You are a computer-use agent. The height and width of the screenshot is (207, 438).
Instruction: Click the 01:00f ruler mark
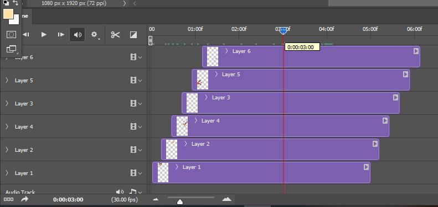coord(195,29)
